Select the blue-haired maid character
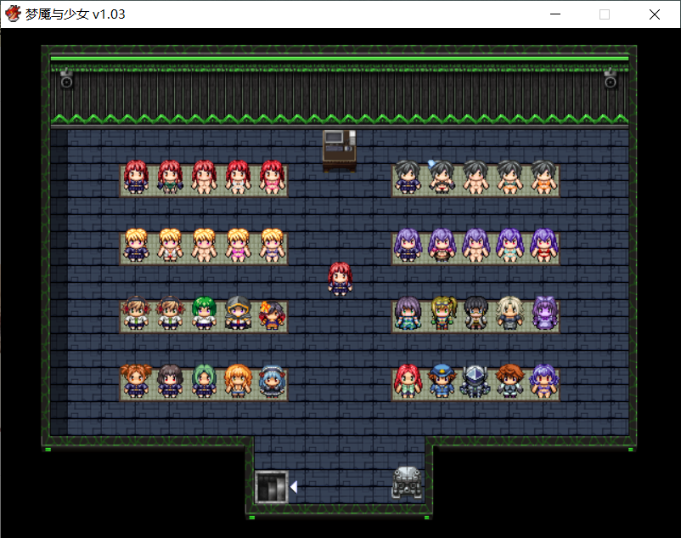 [272, 381]
